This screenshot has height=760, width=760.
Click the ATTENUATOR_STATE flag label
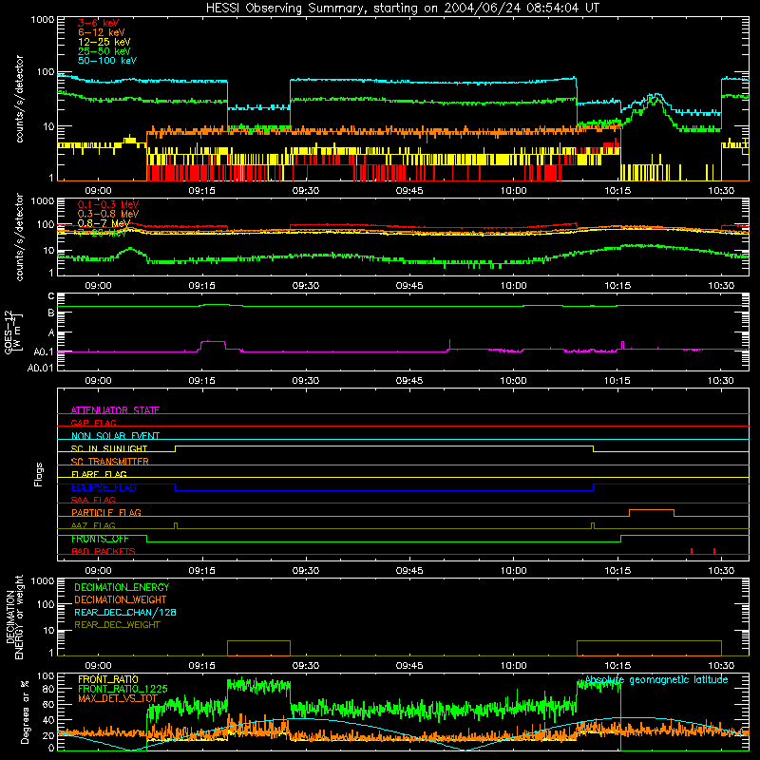115,410
